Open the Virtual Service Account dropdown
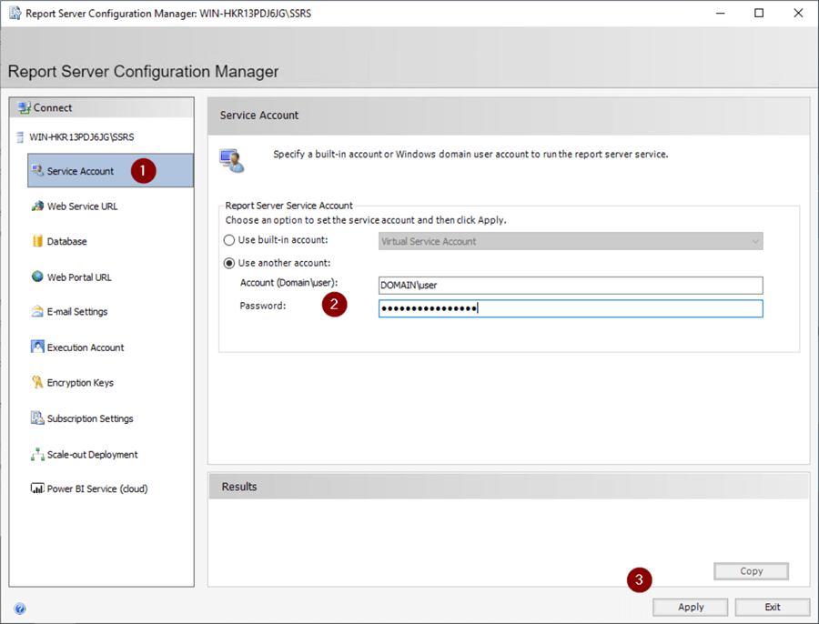The height and width of the screenshot is (624, 819). click(571, 241)
